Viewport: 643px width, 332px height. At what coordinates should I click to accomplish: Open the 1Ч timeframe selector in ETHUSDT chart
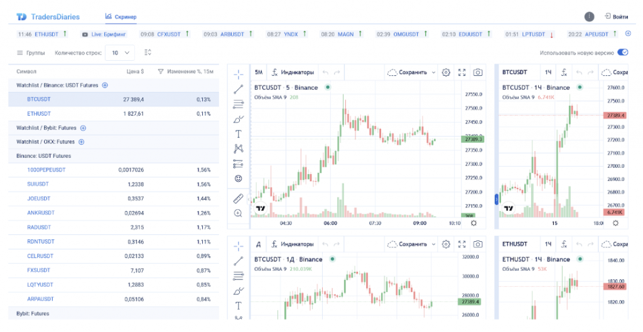pyautogui.click(x=548, y=244)
